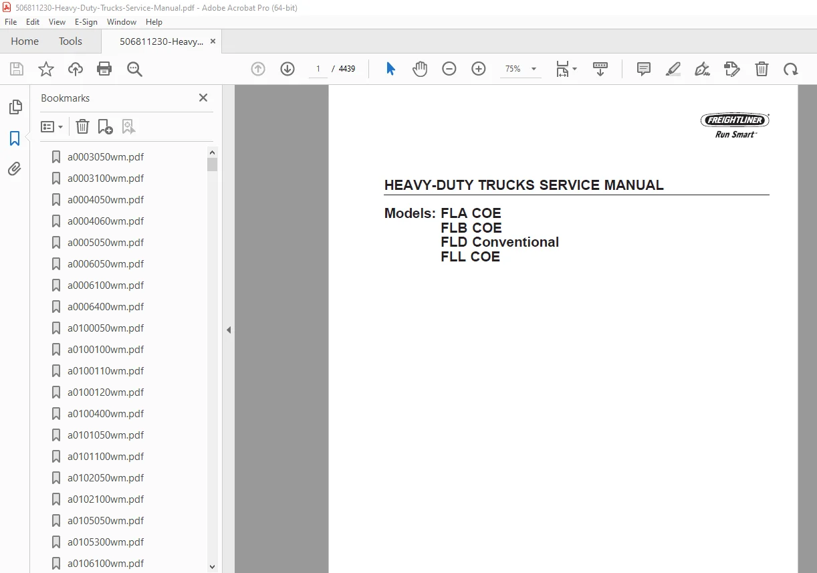Go to next page arrow

point(287,69)
